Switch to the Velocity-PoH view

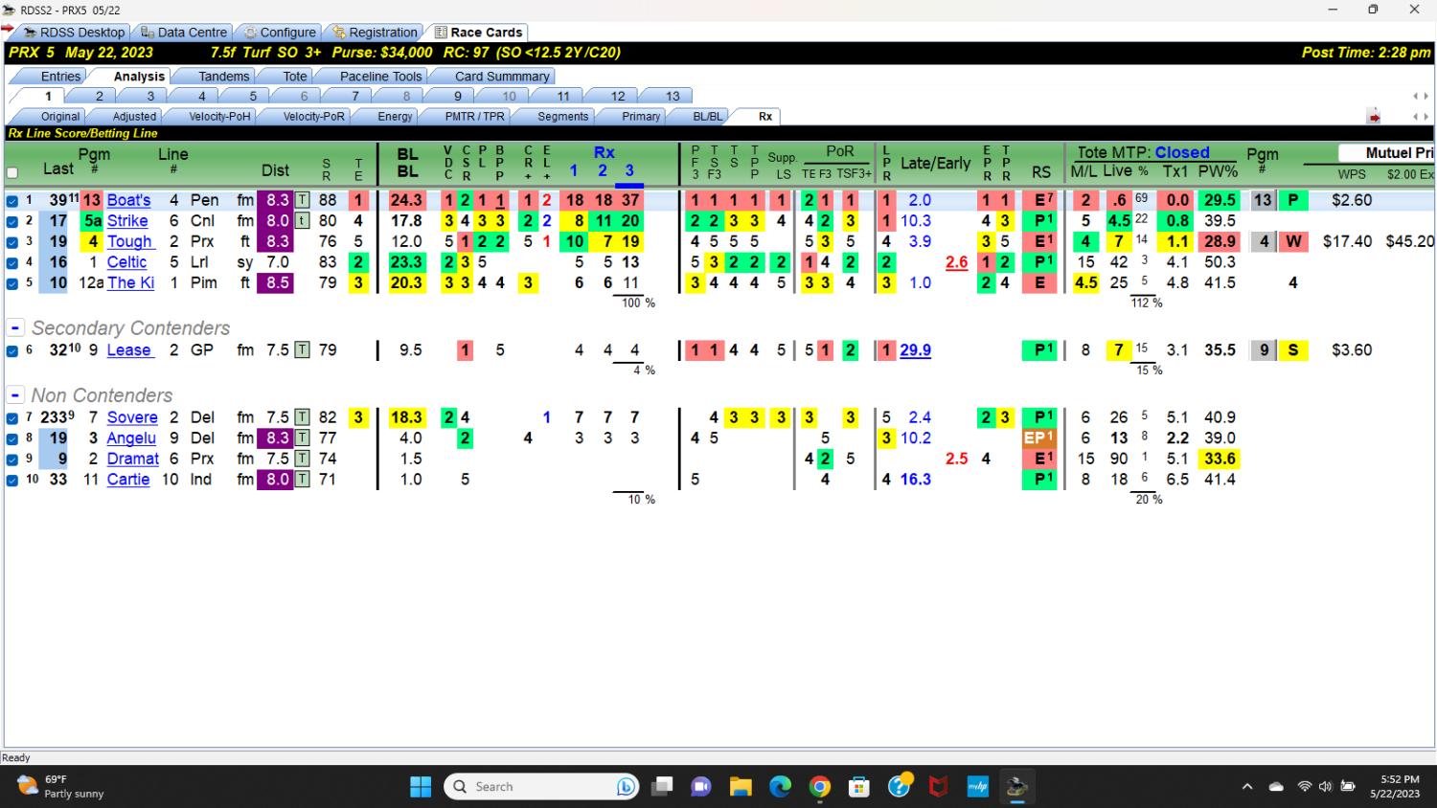click(x=219, y=116)
